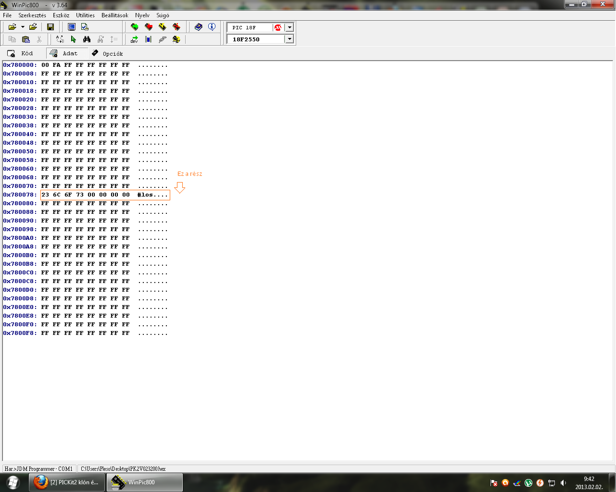Click the reload file folder icon
Viewport: 616px width, 492px height.
click(33, 27)
